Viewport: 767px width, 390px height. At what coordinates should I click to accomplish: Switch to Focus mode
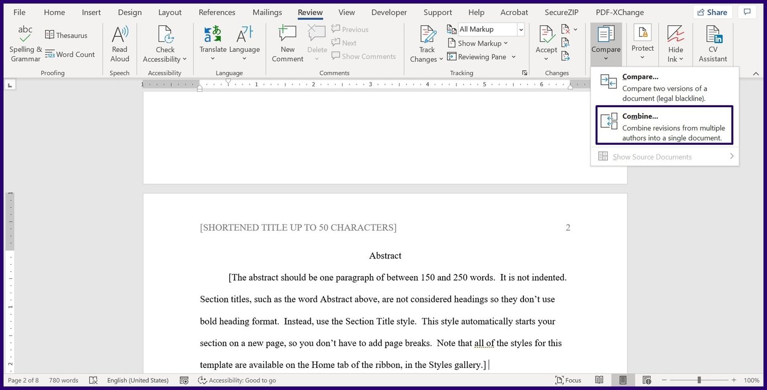(x=568, y=380)
